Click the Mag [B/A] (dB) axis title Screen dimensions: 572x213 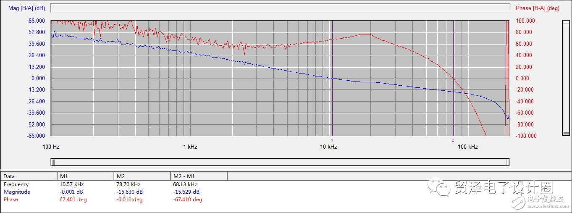[27, 8]
